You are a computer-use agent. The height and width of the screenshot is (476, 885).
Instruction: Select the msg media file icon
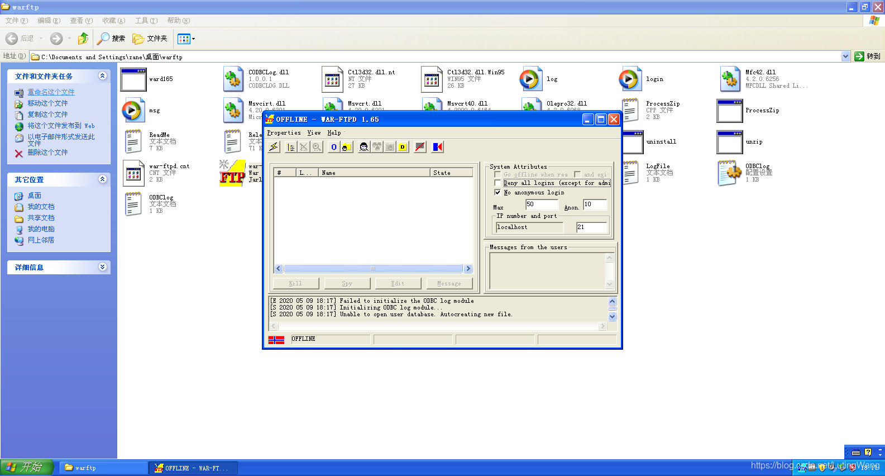pos(133,111)
